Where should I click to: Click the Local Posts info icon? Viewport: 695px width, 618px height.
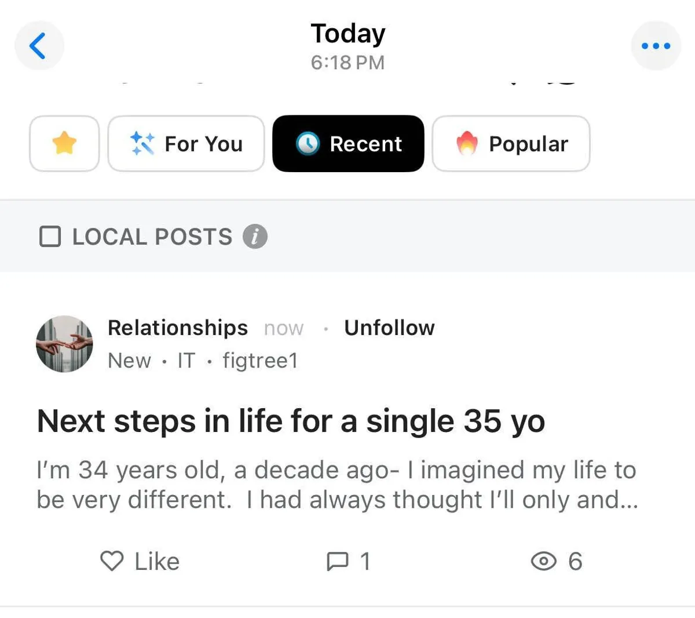pyautogui.click(x=255, y=237)
